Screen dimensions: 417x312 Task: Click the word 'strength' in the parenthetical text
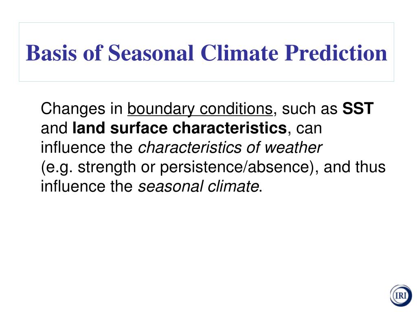tap(107, 168)
